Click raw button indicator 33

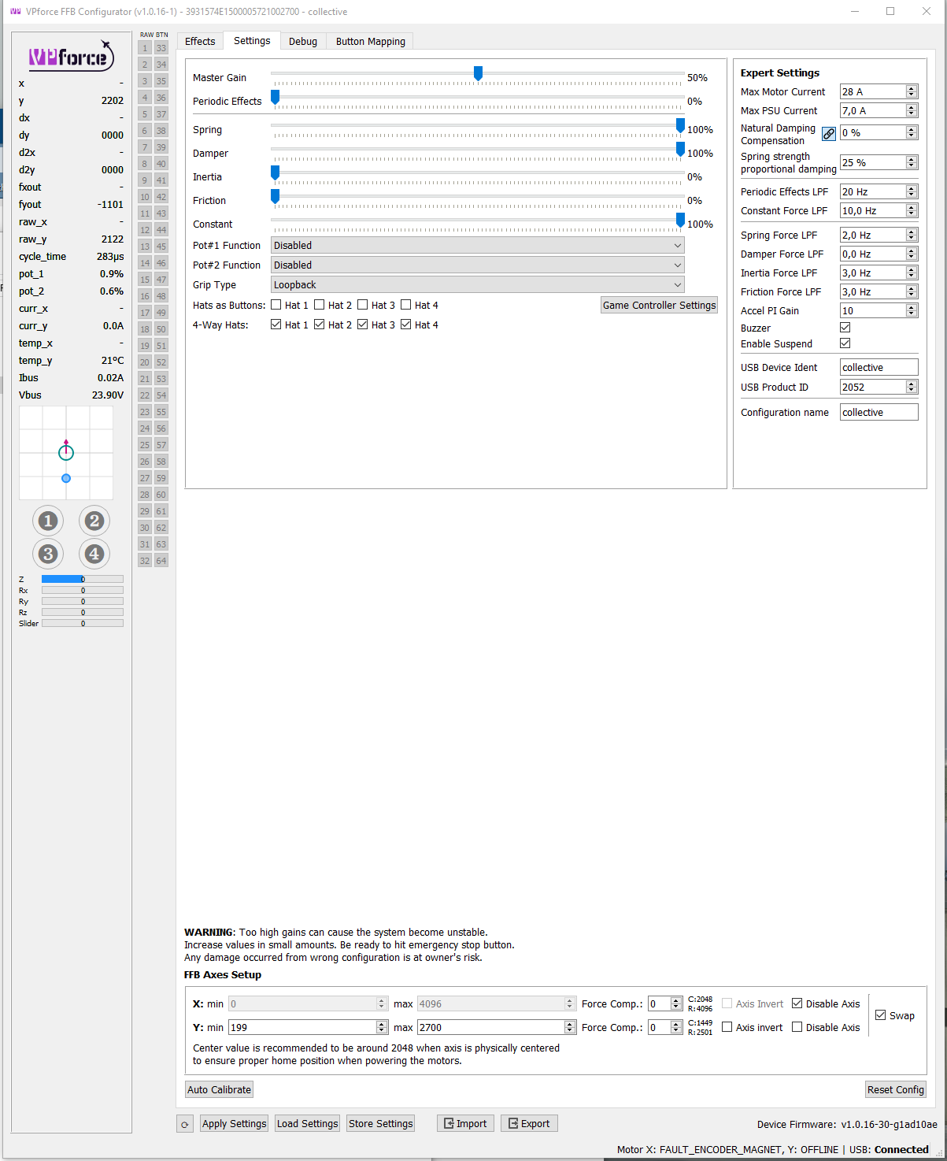161,48
